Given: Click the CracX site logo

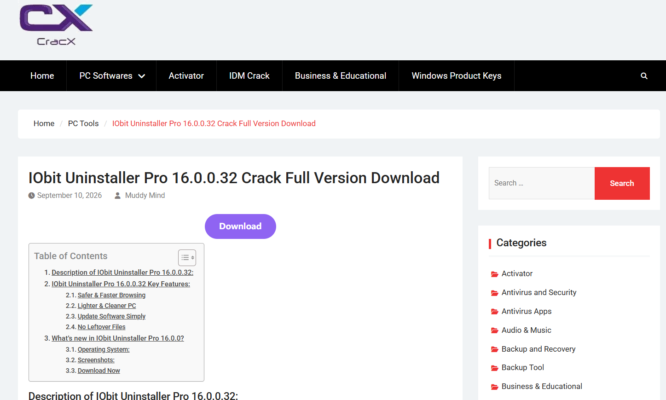Looking at the screenshot, I should tap(56, 25).
